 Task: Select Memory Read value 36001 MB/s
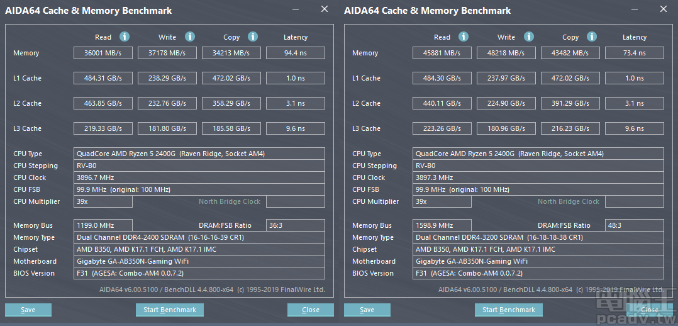click(103, 53)
